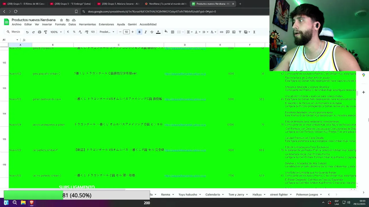This screenshot has width=369, height=207.
Task: Open the Datos menu
Action: [x=72, y=24]
